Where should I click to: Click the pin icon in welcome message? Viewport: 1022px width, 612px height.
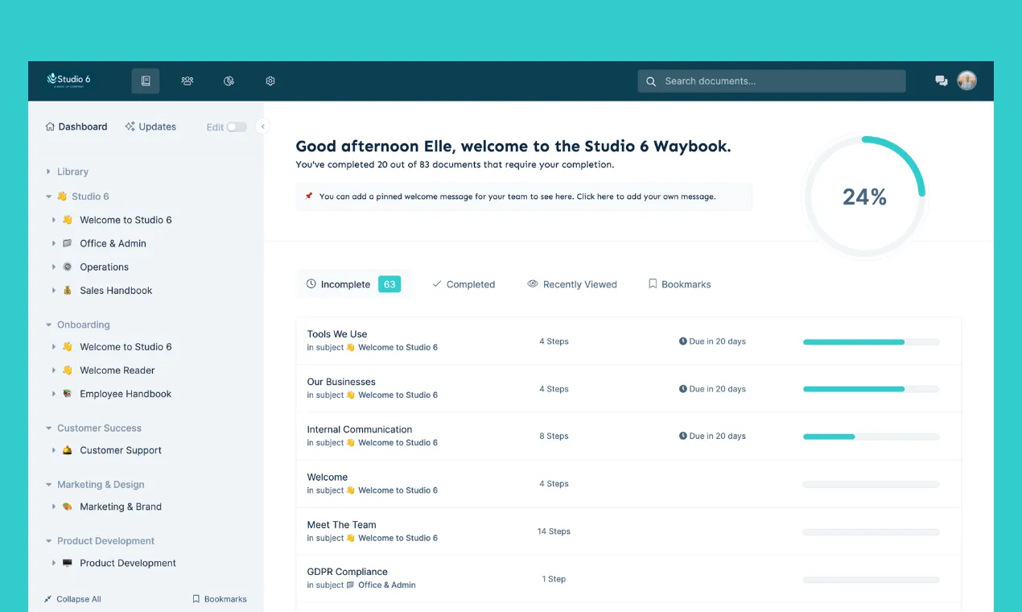point(309,196)
